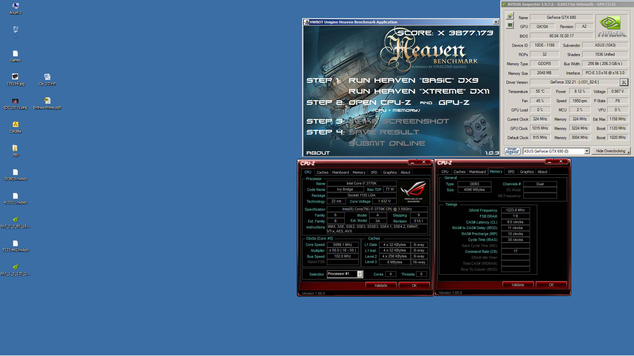Open About tab in left CPU-Z window

[405, 172]
